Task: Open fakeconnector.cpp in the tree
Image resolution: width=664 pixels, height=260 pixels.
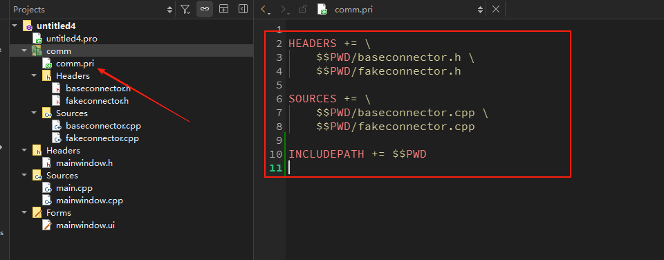Action: [x=102, y=138]
